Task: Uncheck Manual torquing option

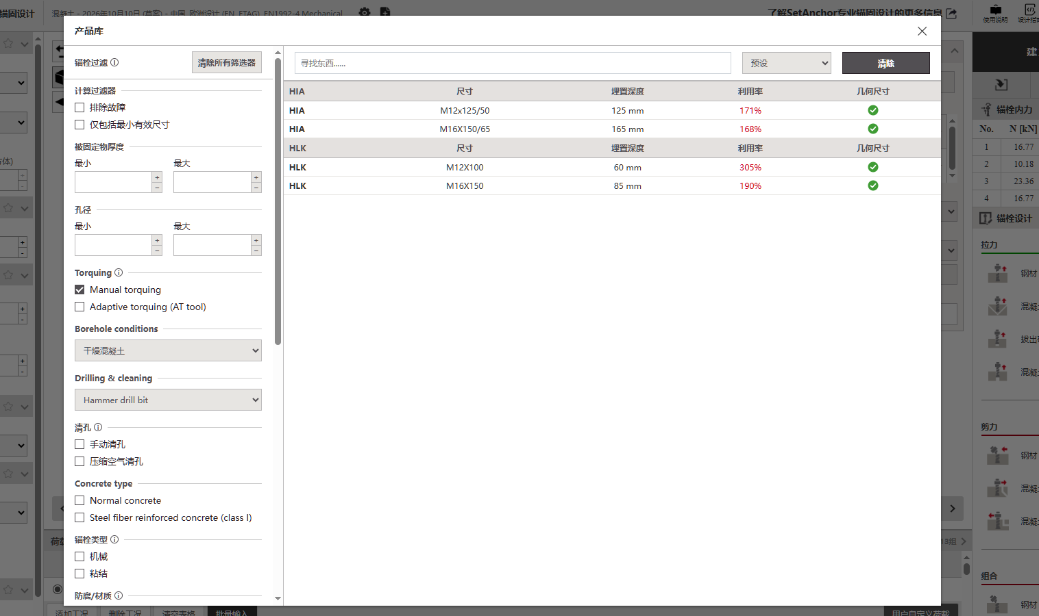Action: point(80,290)
